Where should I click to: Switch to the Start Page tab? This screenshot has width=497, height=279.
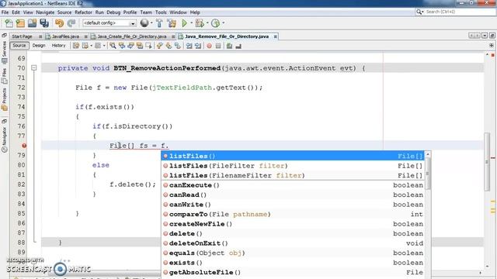point(23,36)
